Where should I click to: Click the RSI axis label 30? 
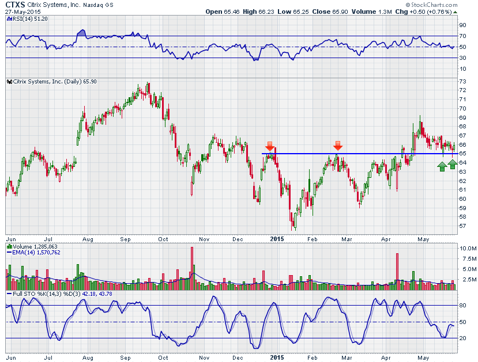pos(462,58)
